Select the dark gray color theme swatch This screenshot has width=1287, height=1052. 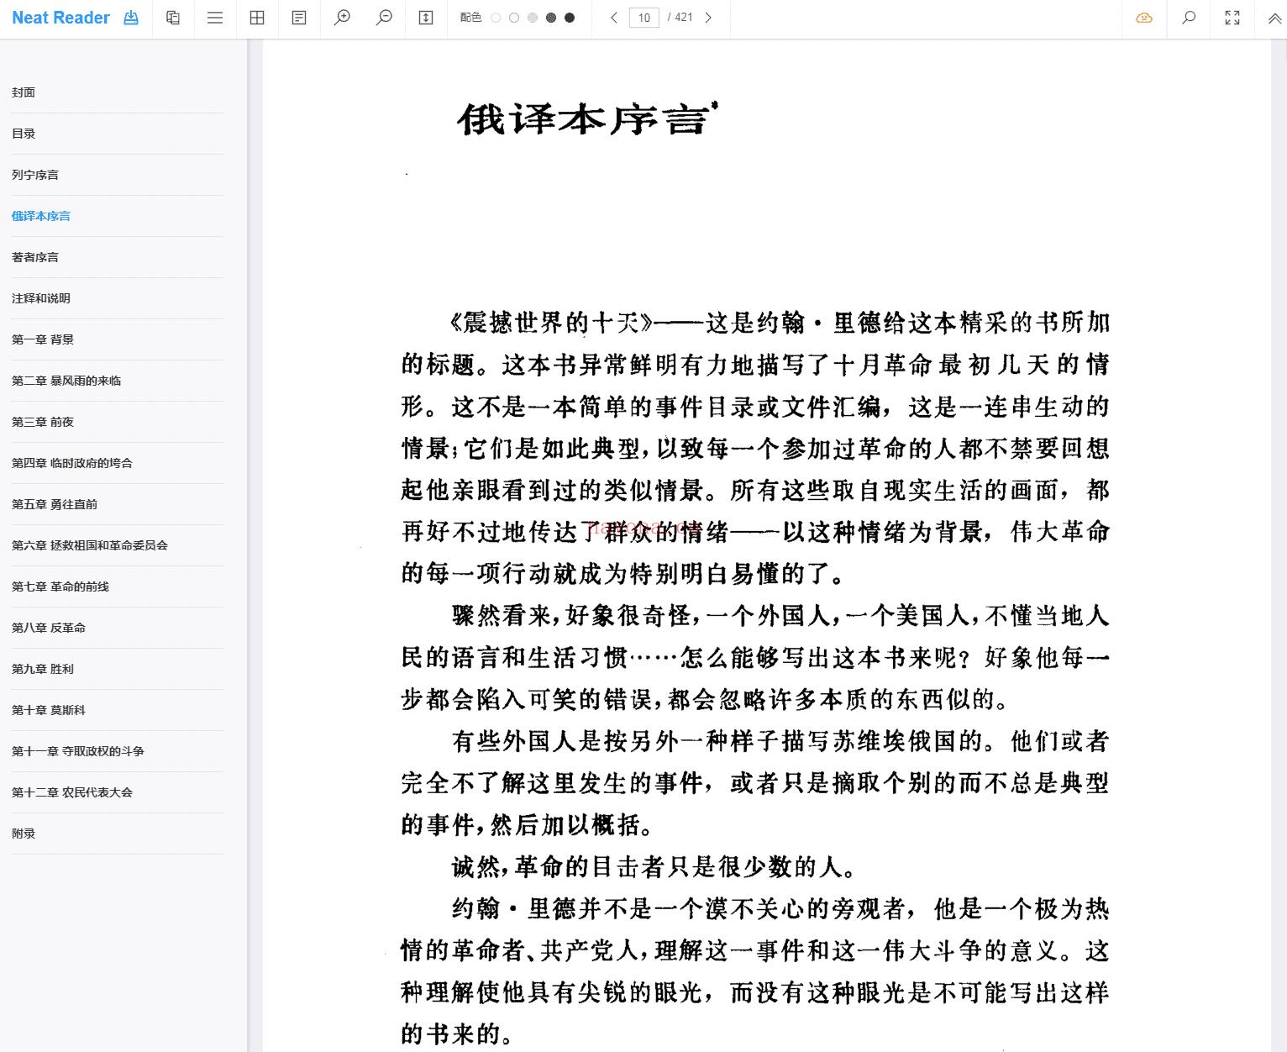pos(551,18)
